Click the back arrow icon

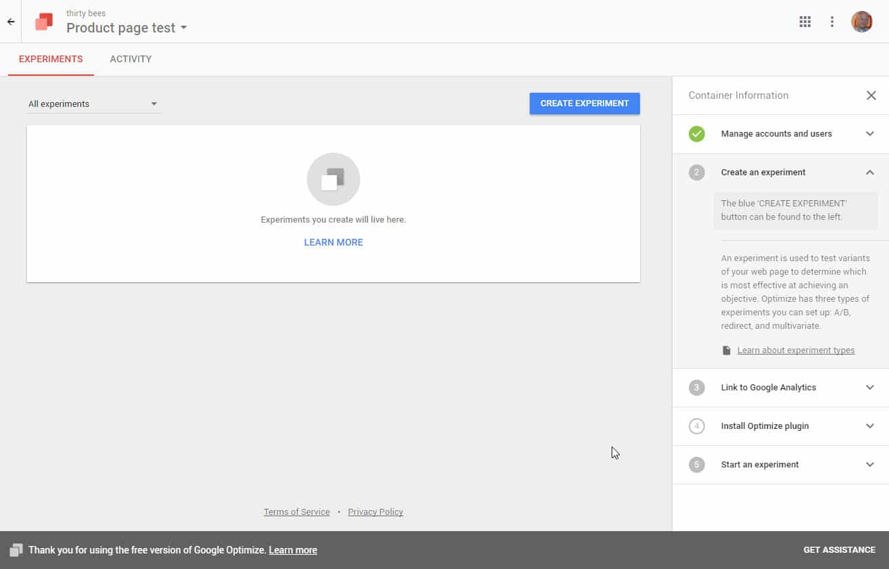point(11,22)
